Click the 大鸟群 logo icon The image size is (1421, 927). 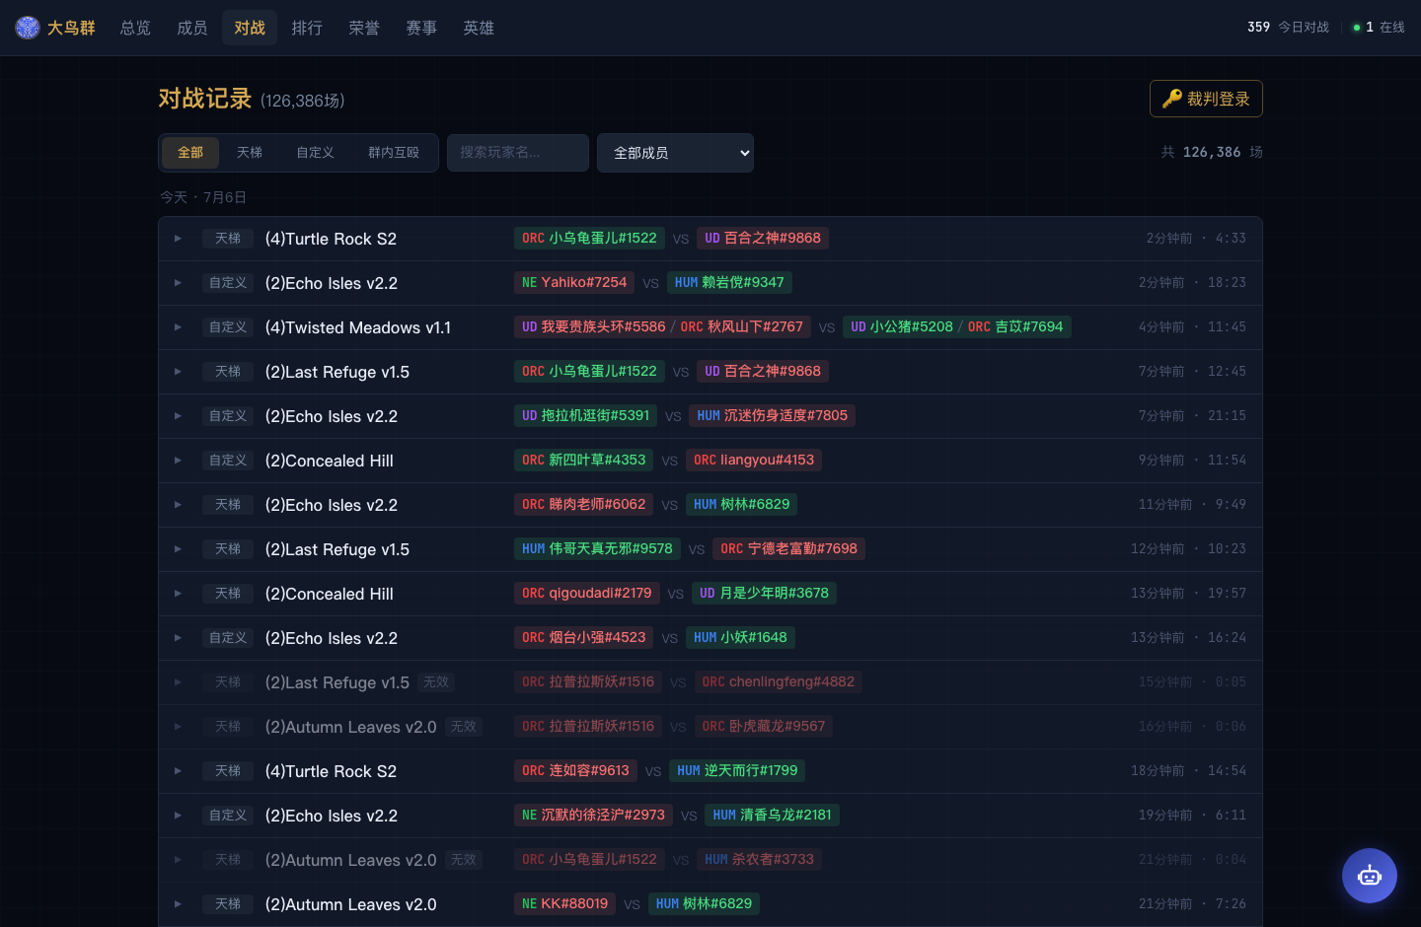28,28
